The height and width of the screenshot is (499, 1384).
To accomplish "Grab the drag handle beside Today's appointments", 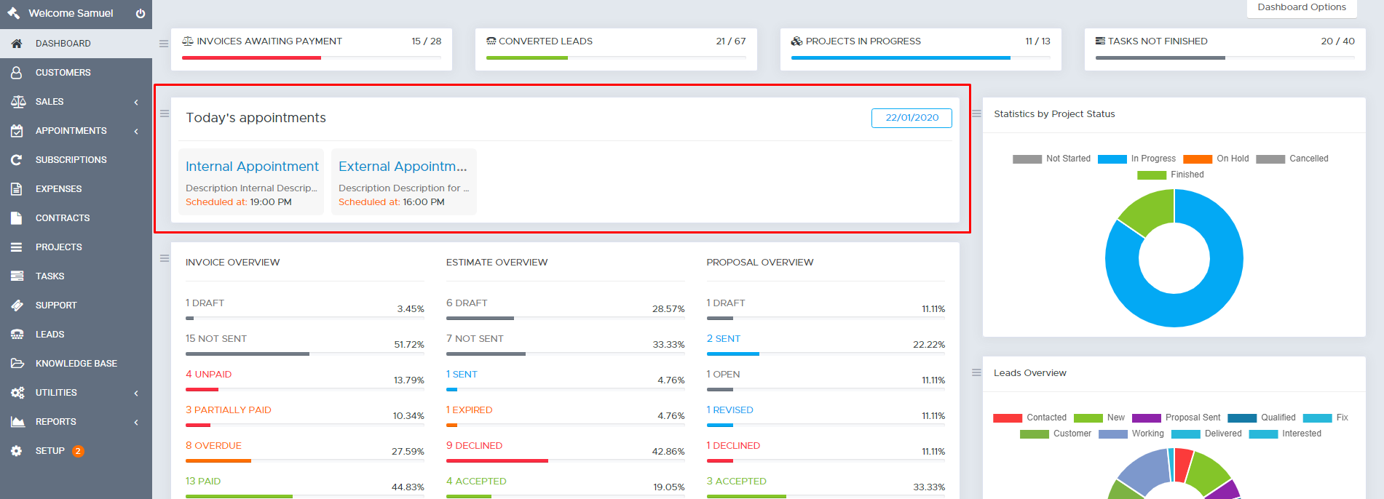I will pyautogui.click(x=165, y=113).
